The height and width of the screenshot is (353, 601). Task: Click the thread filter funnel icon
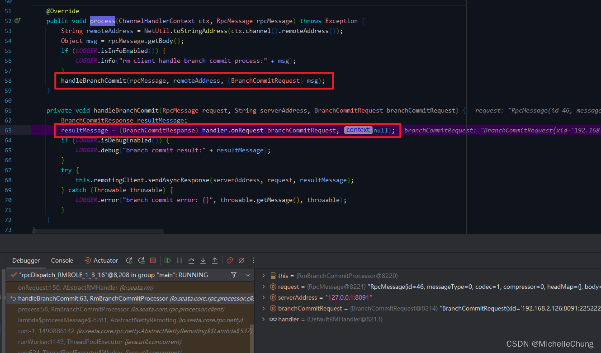[234, 275]
